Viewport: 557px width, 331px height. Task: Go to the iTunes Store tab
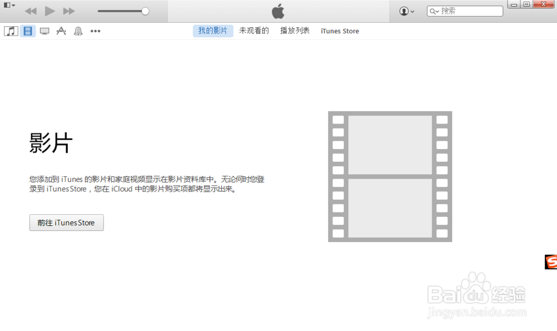tap(340, 31)
